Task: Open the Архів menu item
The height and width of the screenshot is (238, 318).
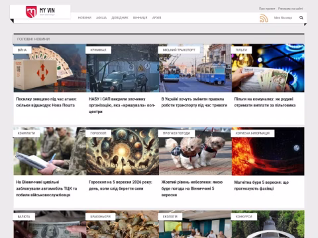Action: [x=156, y=18]
